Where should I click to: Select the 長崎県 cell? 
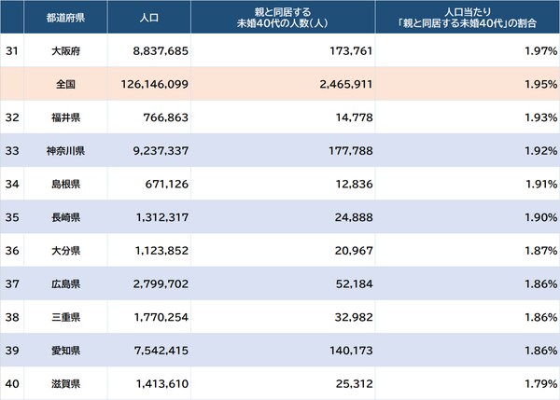pyautogui.click(x=64, y=216)
